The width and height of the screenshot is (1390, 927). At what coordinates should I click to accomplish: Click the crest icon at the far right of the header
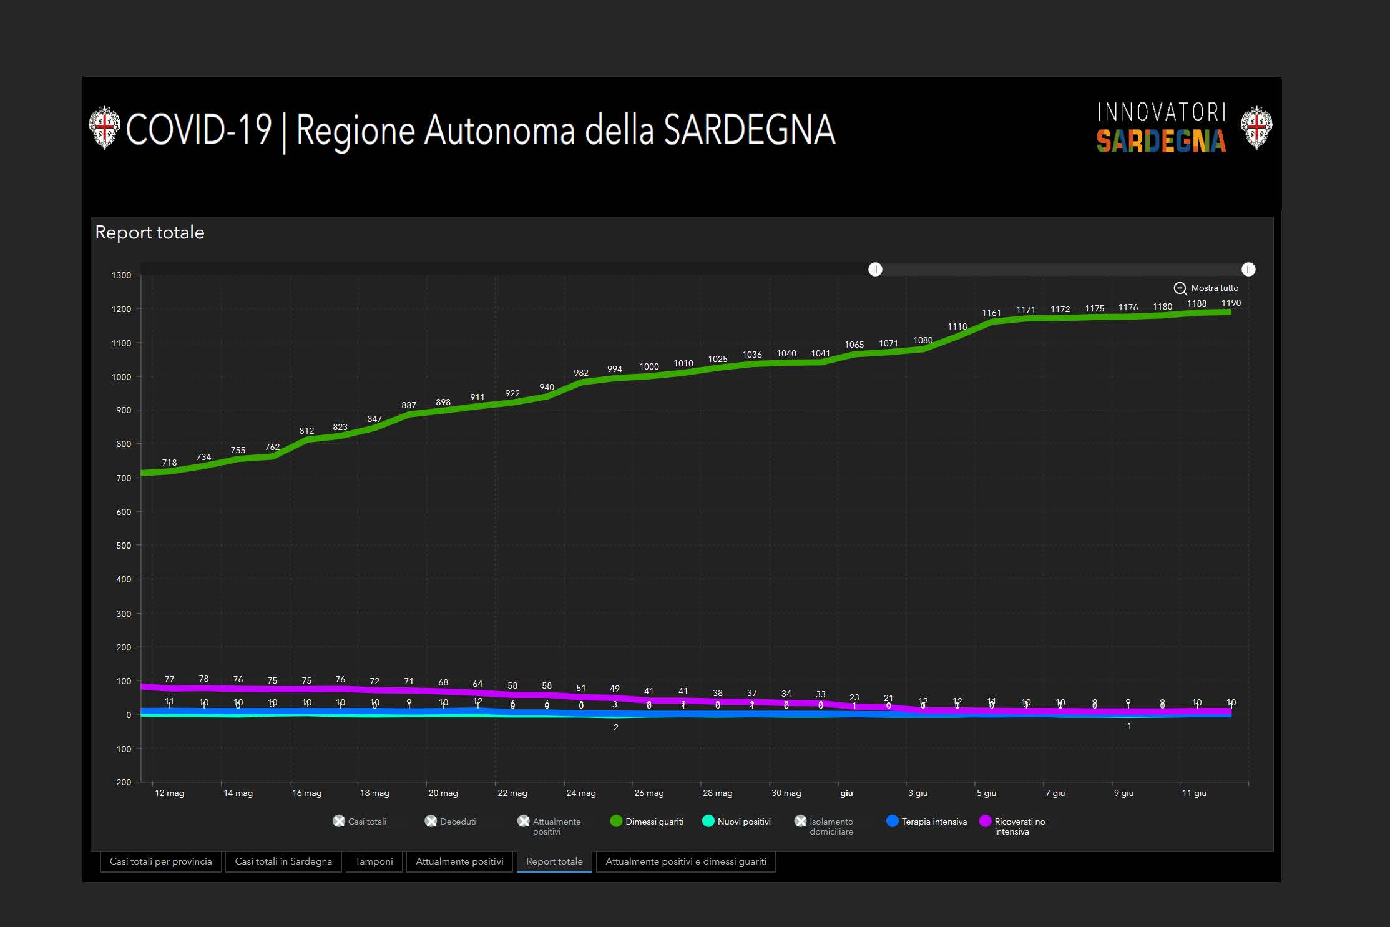1256,128
